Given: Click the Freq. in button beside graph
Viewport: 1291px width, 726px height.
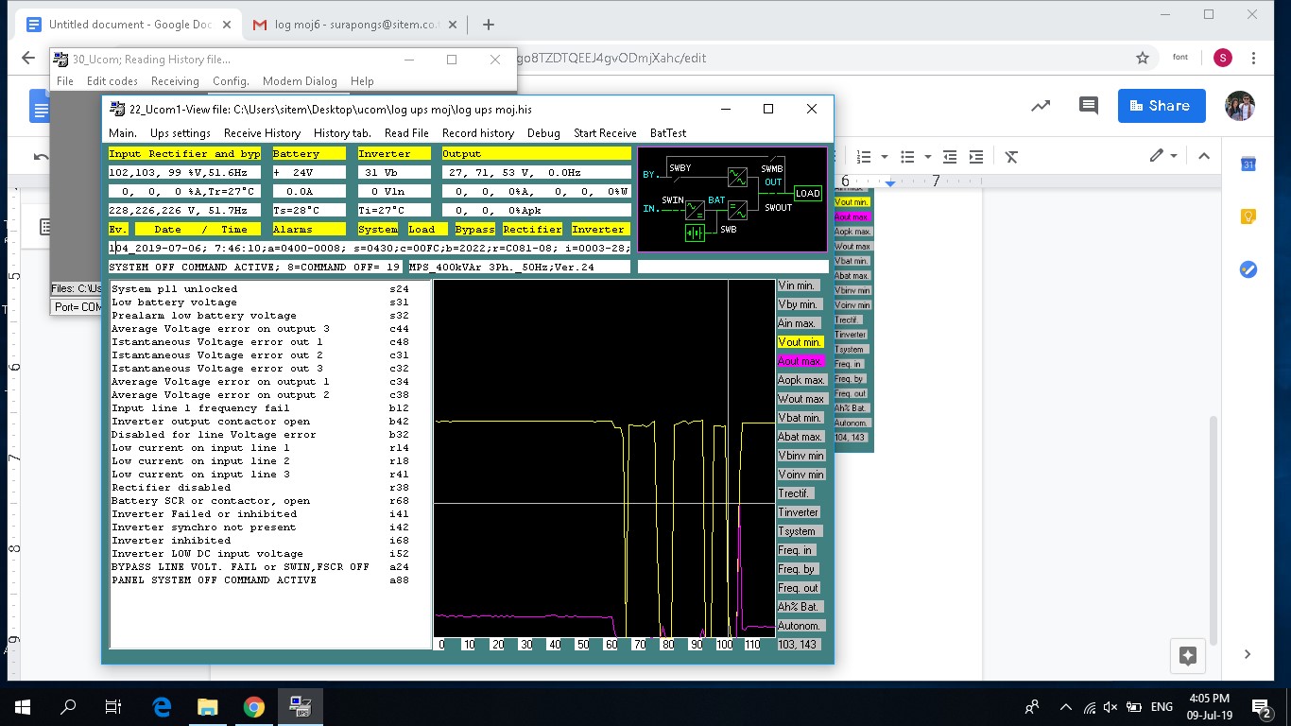Looking at the screenshot, I should coord(796,550).
